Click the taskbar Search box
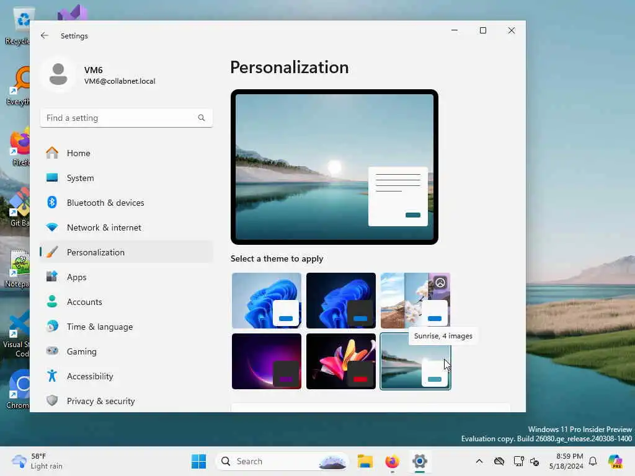Viewport: 635px width, 476px height. [283, 461]
